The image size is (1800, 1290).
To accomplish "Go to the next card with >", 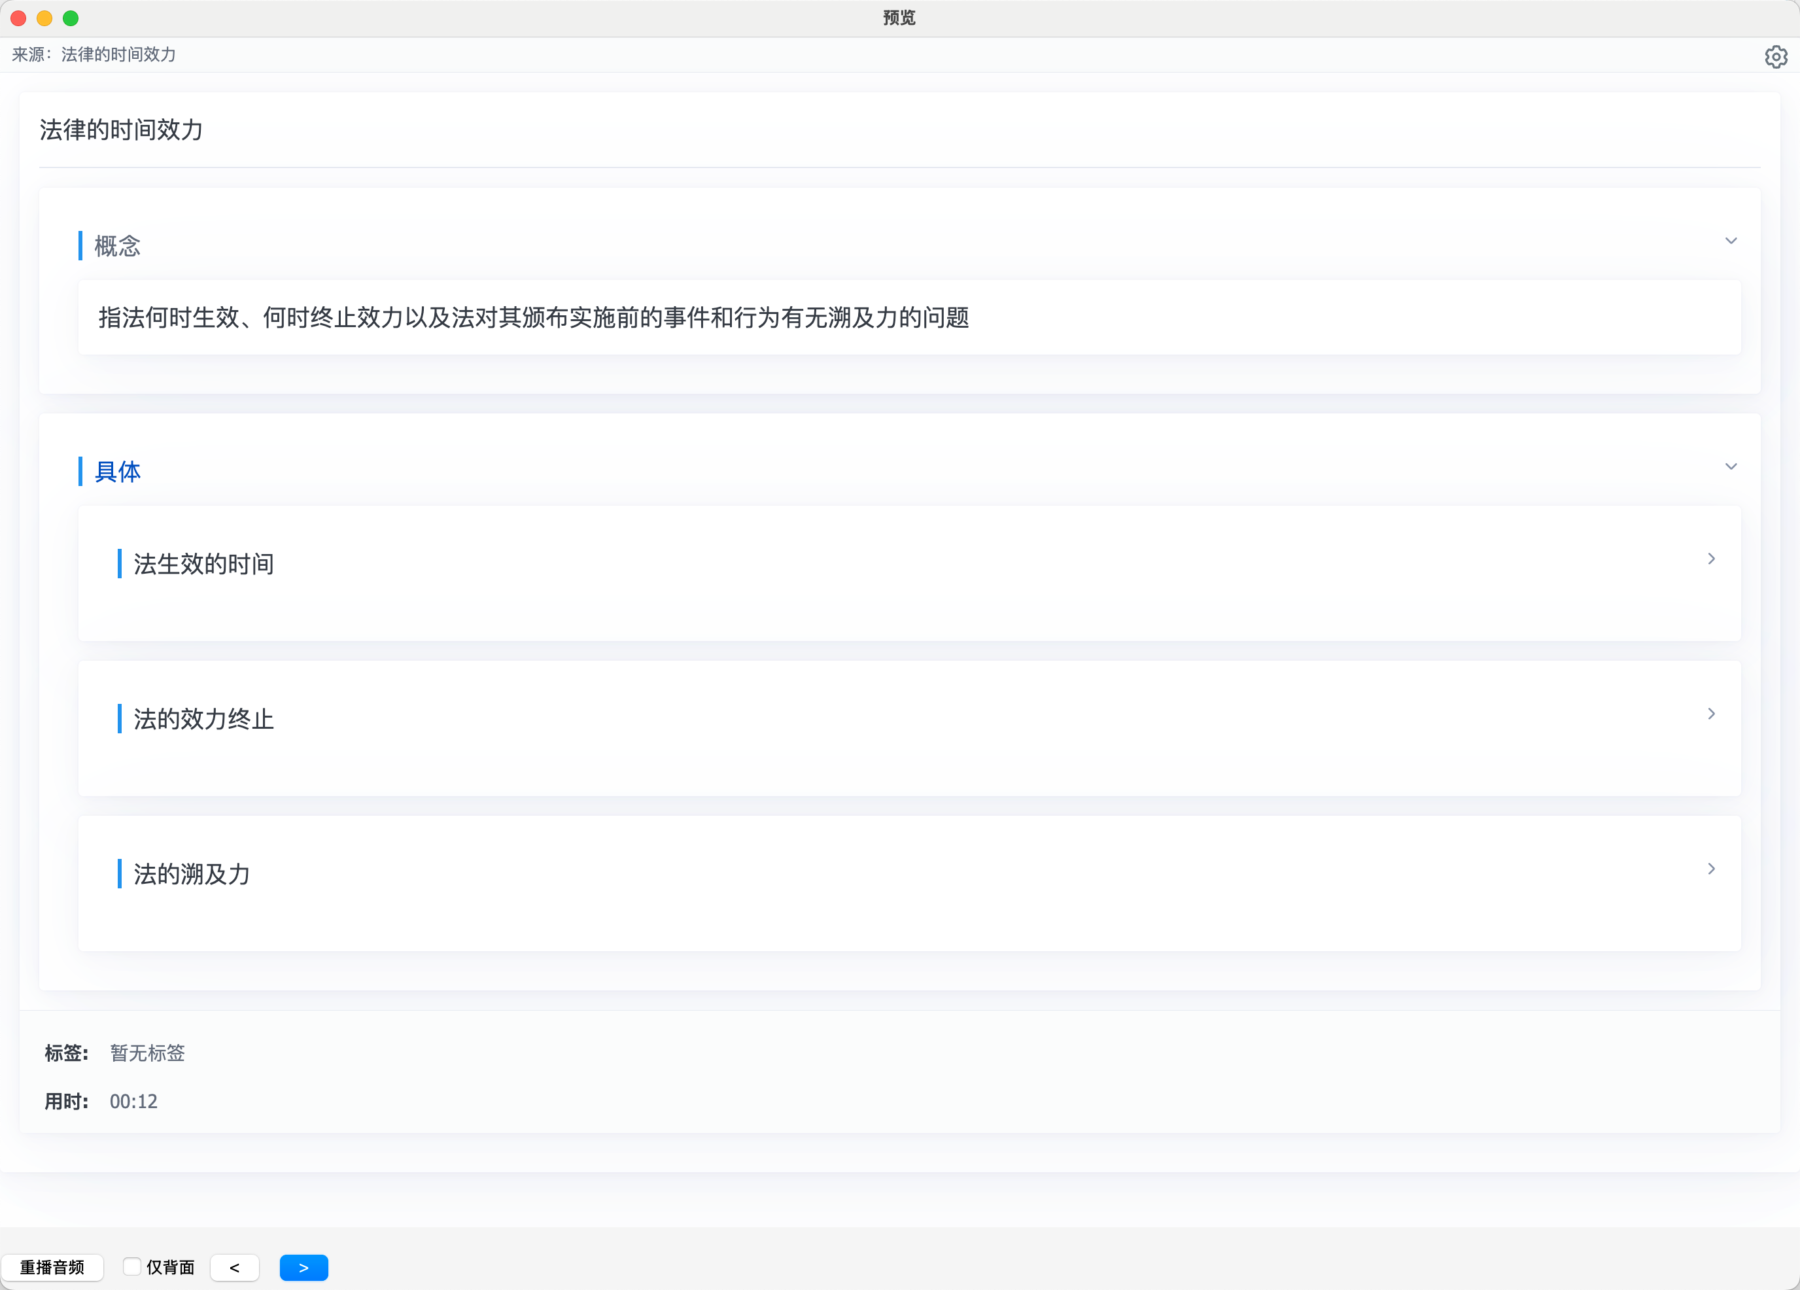I will click(304, 1268).
